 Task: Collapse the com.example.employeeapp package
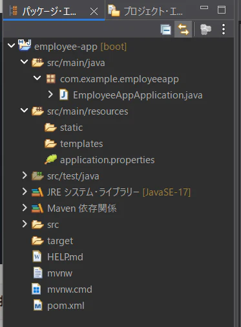point(37,78)
